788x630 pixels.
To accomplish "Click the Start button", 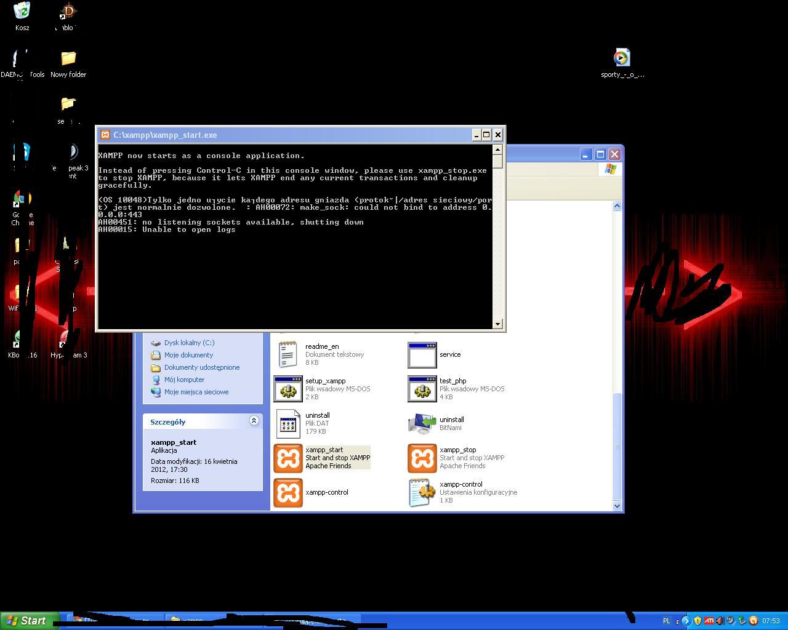I will point(30,621).
